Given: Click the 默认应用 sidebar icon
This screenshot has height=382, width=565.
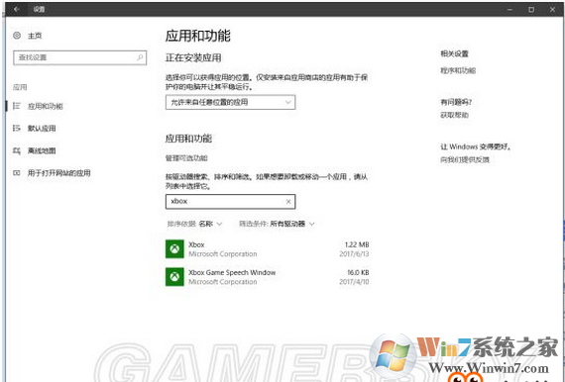Looking at the screenshot, I should (17, 128).
